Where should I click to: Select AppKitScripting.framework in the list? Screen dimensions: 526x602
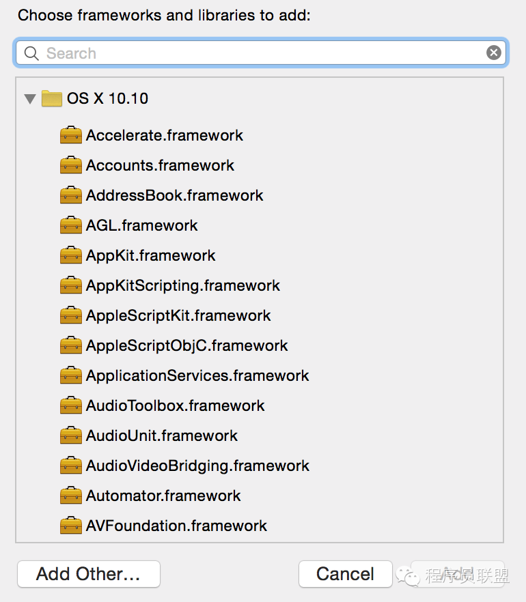183,285
